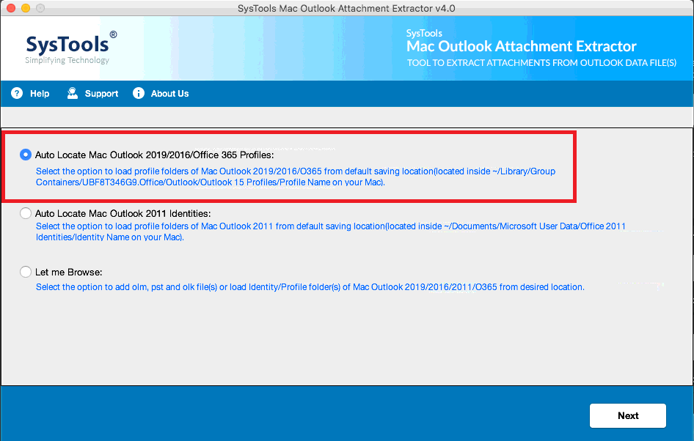Screen dimensions: 694x441
Task: Click the Support person icon
Action: pyautogui.click(x=72, y=93)
